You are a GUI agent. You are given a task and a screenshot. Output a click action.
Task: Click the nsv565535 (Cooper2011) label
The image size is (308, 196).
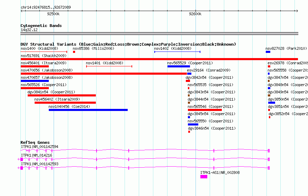tap(210, 85)
